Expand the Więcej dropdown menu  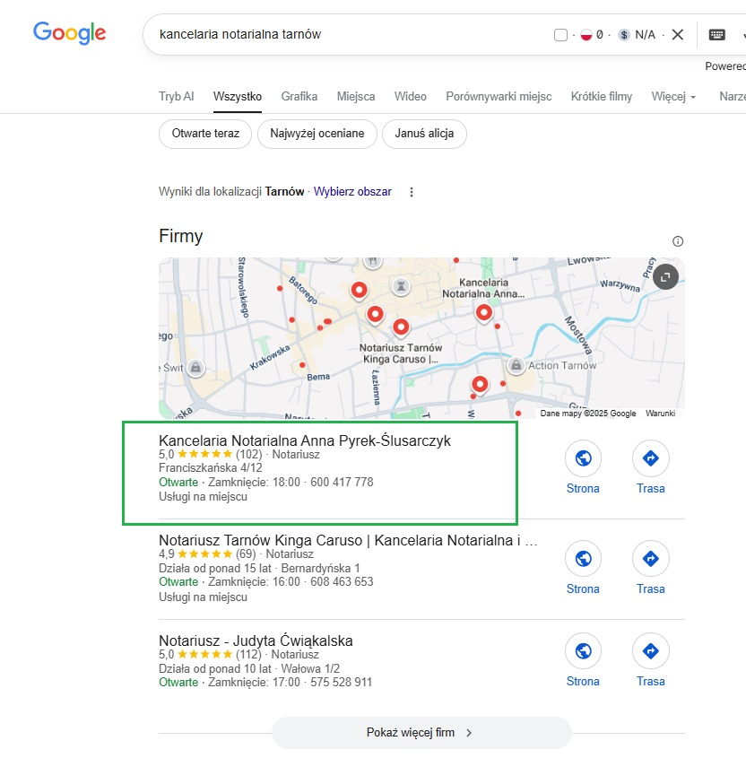click(x=673, y=97)
